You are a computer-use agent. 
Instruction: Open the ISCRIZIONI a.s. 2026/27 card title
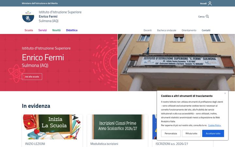coord(172,144)
